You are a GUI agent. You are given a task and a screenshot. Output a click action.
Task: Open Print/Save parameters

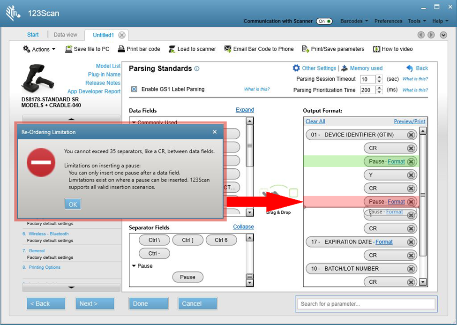333,49
